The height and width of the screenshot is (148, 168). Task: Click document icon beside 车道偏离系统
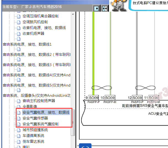(x=19, y=136)
